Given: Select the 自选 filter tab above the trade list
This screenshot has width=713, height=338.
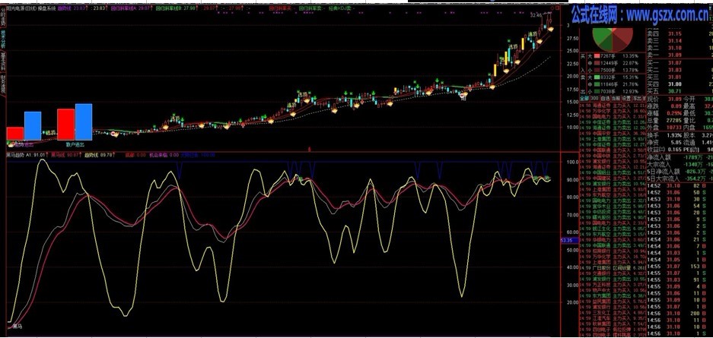Looking at the screenshot, I should point(605,98).
